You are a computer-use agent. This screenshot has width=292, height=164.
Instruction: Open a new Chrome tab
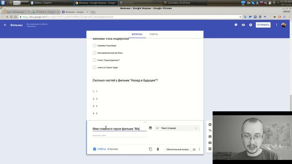click(x=93, y=12)
